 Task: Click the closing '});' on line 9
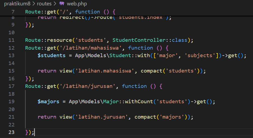30,25
